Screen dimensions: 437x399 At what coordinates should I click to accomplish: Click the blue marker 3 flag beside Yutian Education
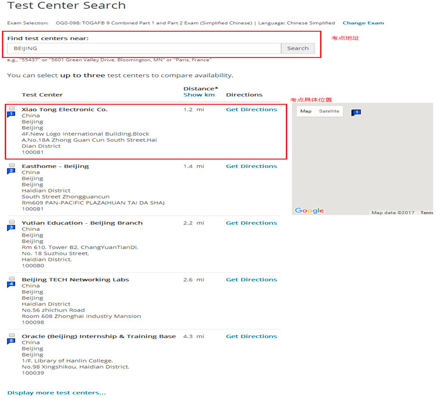pos(11,228)
